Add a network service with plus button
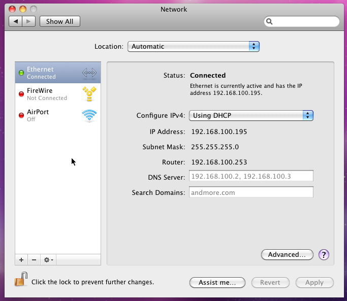 [x=21, y=259]
